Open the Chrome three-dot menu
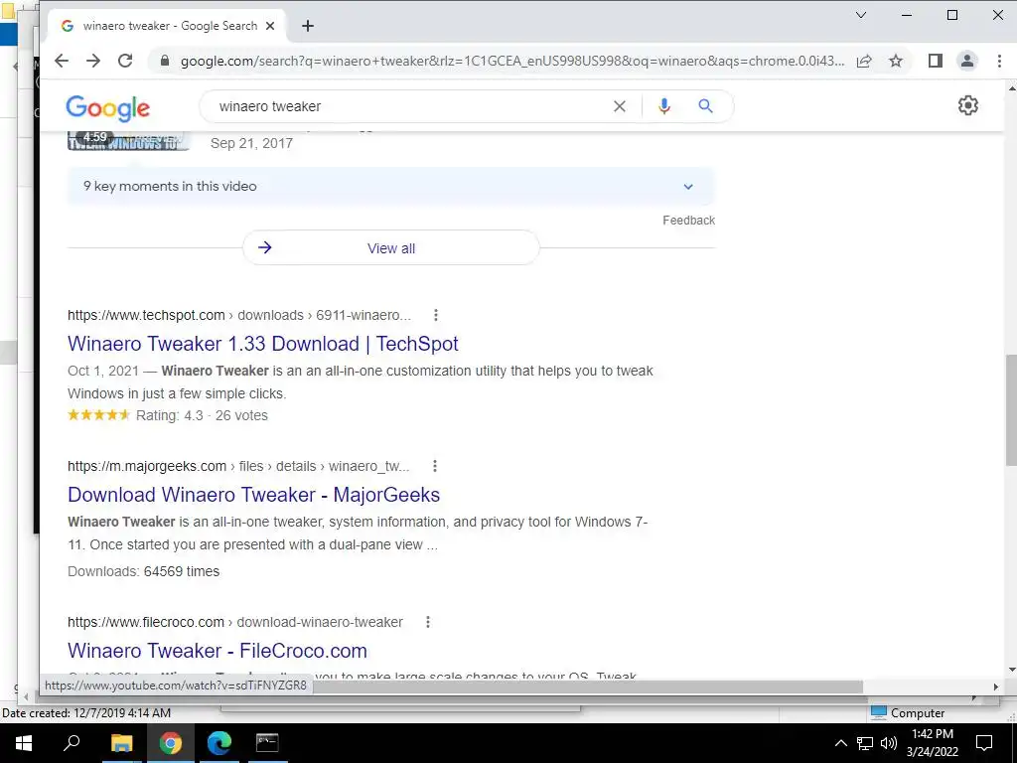The width and height of the screenshot is (1017, 763). tap(999, 61)
